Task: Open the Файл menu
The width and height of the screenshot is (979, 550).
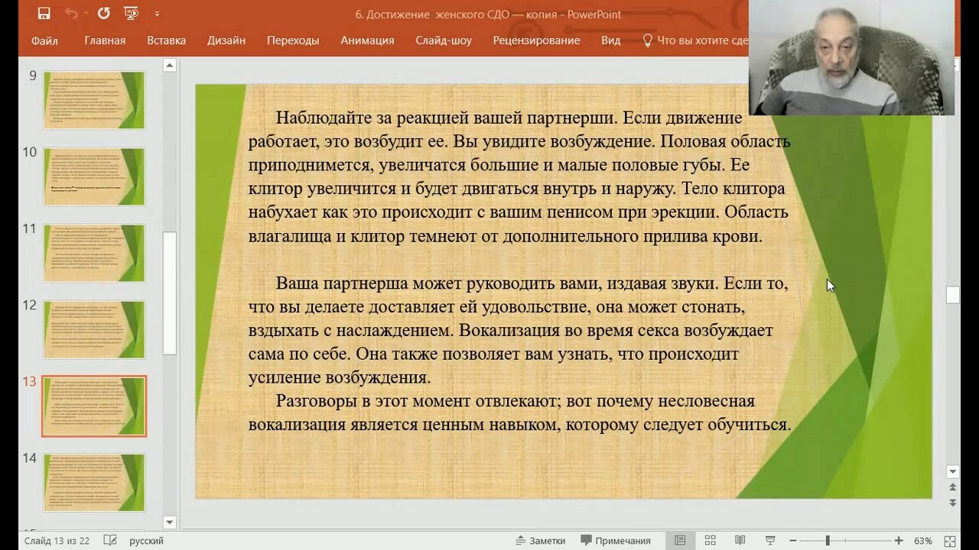Action: [44, 40]
